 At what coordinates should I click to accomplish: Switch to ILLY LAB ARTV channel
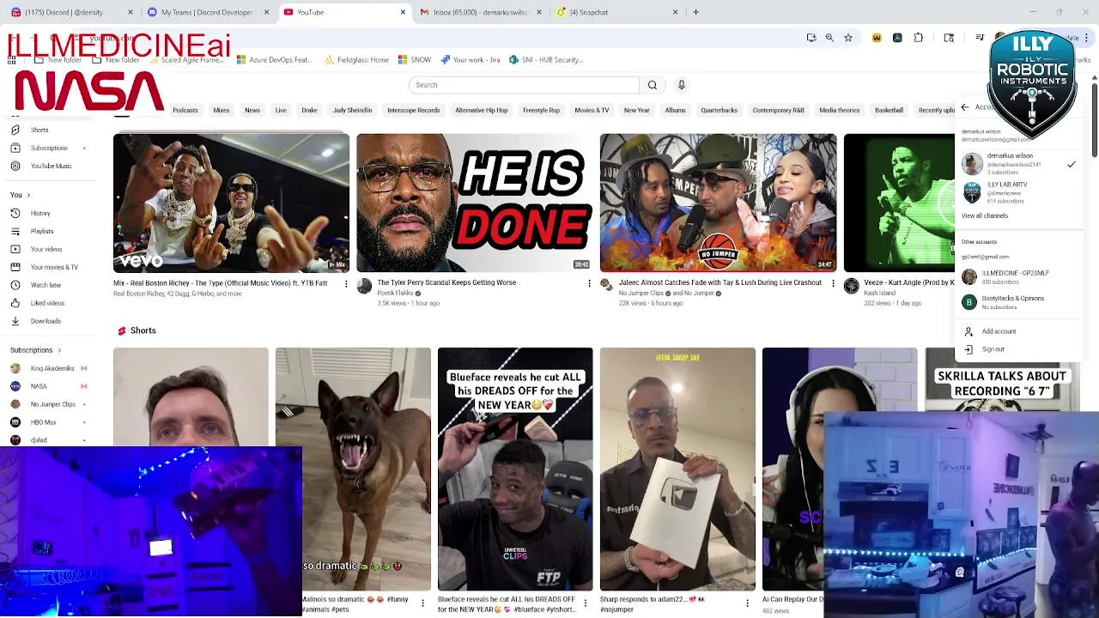pyautogui.click(x=1018, y=192)
